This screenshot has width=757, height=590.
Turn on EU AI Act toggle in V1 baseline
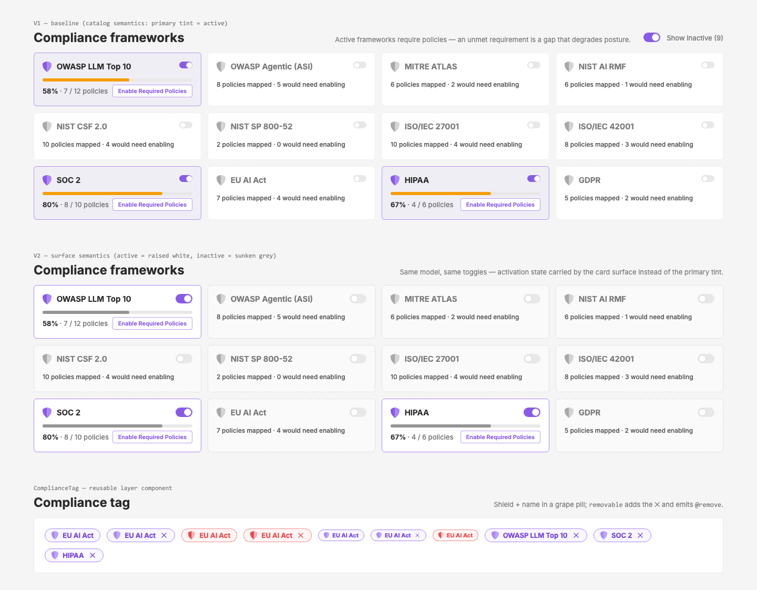tap(360, 179)
